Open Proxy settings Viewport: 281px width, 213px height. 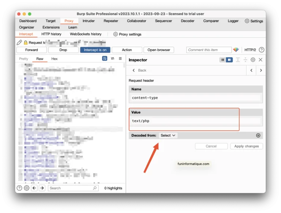tap(127, 34)
